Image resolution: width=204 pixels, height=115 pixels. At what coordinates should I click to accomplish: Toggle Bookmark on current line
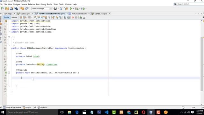[60, 18]
